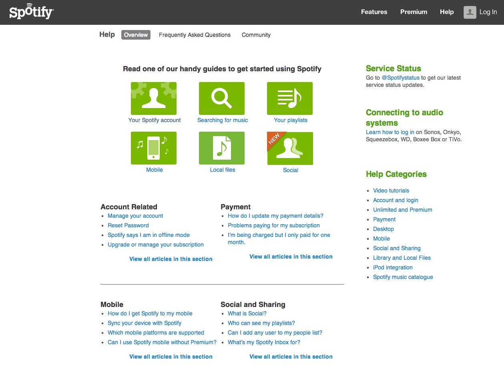This screenshot has height=369, width=504.
Task: Open the @Spotifystatus link
Action: [x=400, y=78]
